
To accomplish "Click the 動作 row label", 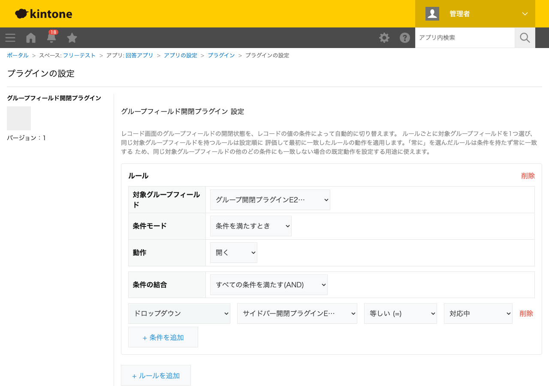I will (x=139, y=253).
